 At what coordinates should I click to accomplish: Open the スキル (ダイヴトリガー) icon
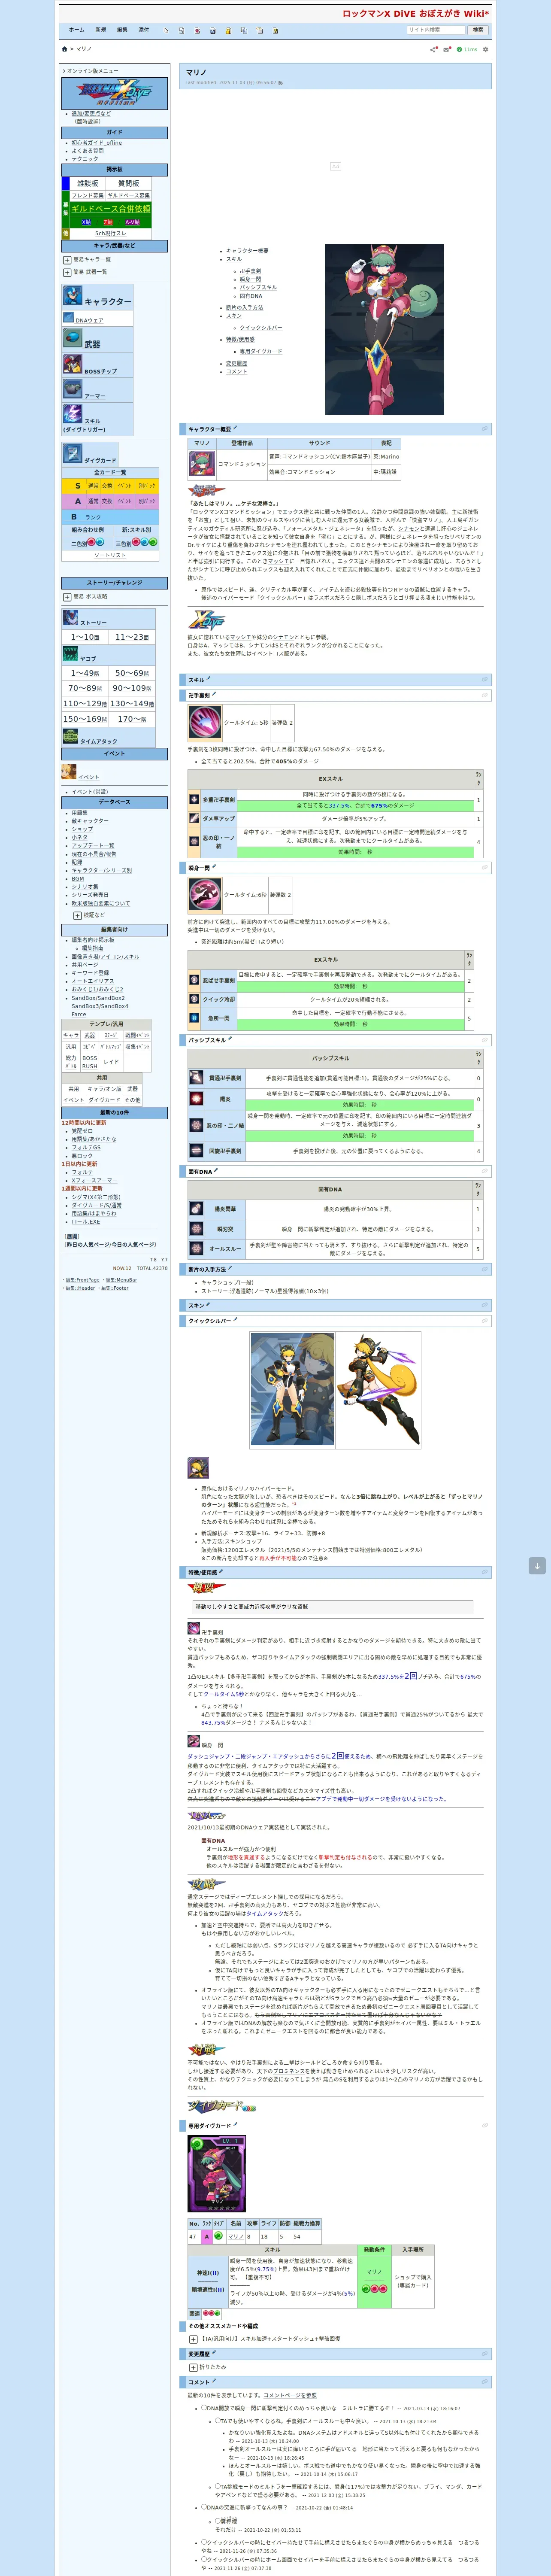click(72, 414)
